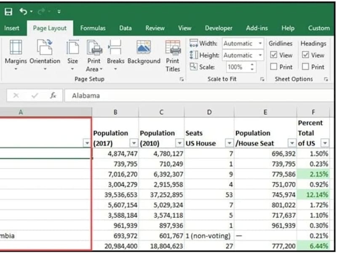This screenshot has height=253, width=337.
Task: Open Percent Total of US filter dropdown
Action: click(x=325, y=143)
